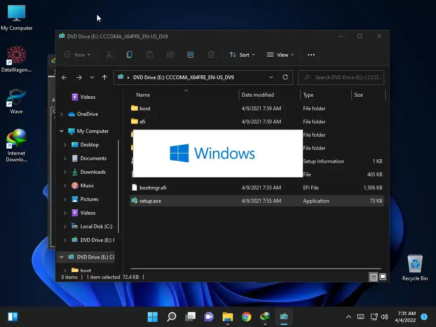
Task: Expand the Documents tree node
Action: [x=65, y=158]
